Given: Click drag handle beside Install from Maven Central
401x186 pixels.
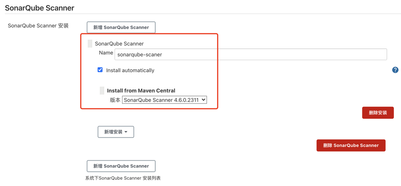Looking at the screenshot, I should (x=102, y=91).
